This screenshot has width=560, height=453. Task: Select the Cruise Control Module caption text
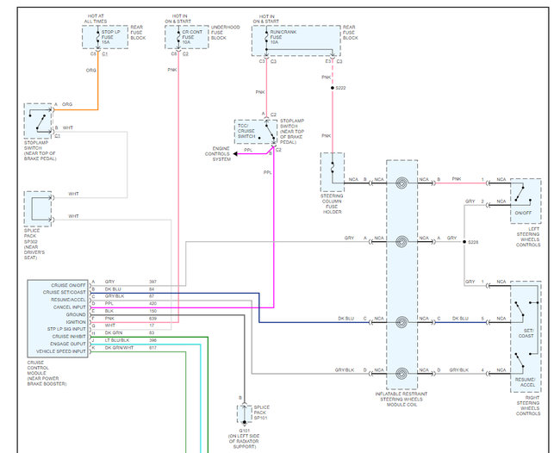[47, 373]
